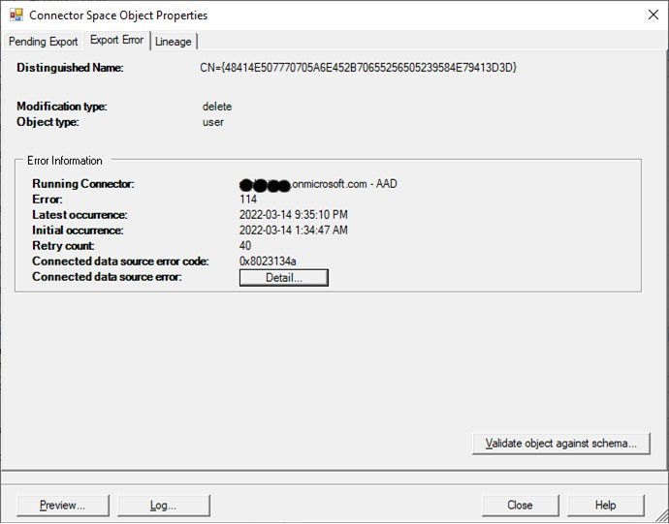The height and width of the screenshot is (524, 669).
Task: Click the Modification type value delete
Action: (x=217, y=107)
